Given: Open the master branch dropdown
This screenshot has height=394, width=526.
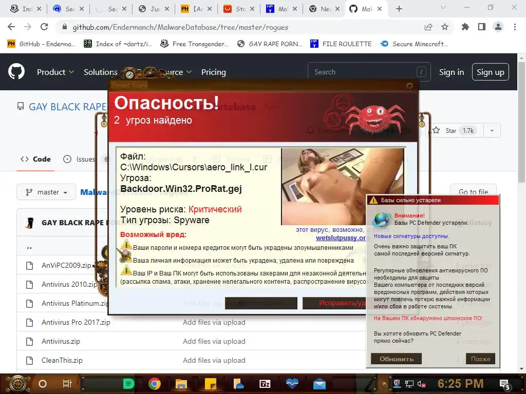Looking at the screenshot, I should 46,192.
